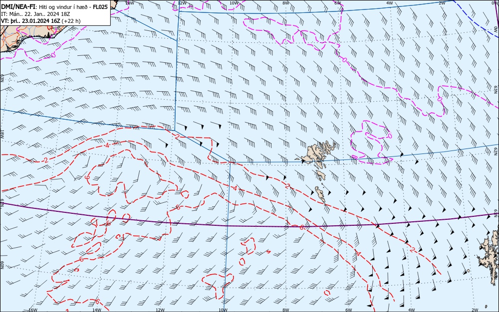Click the "10W" label on the top edge

tap(234, 3)
